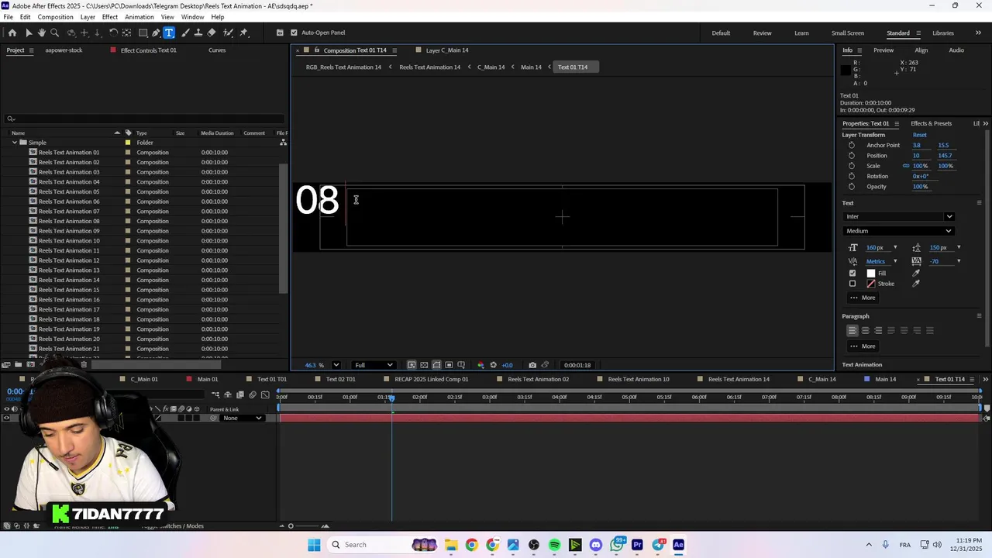The height and width of the screenshot is (558, 992).
Task: Switch to Reels Text Animation 10 timeline tab
Action: pos(639,380)
